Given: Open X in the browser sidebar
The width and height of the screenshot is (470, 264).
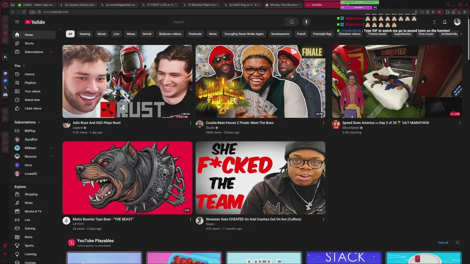Looking at the screenshot, I should (5, 88).
